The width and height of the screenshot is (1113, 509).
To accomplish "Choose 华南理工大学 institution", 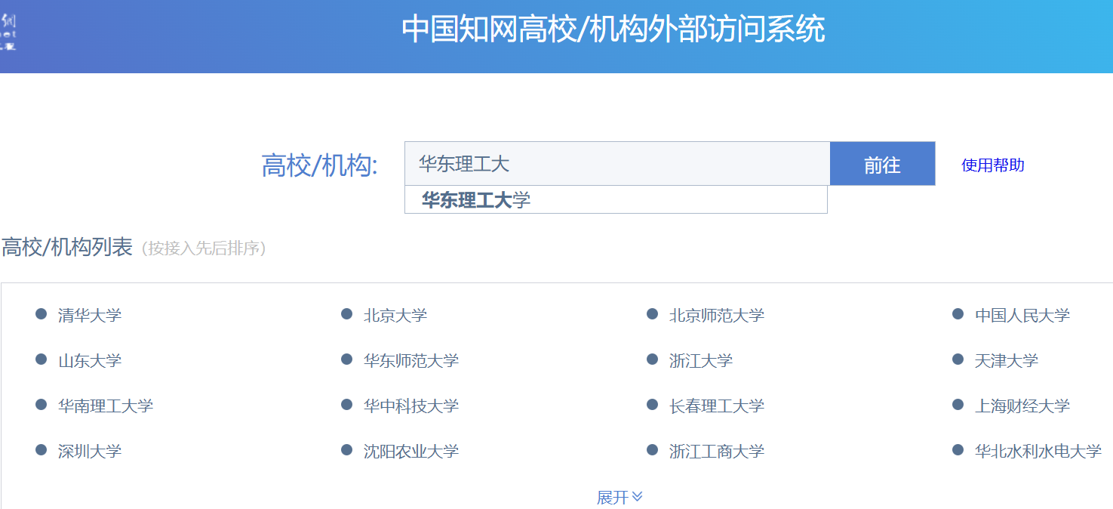I will [x=106, y=406].
